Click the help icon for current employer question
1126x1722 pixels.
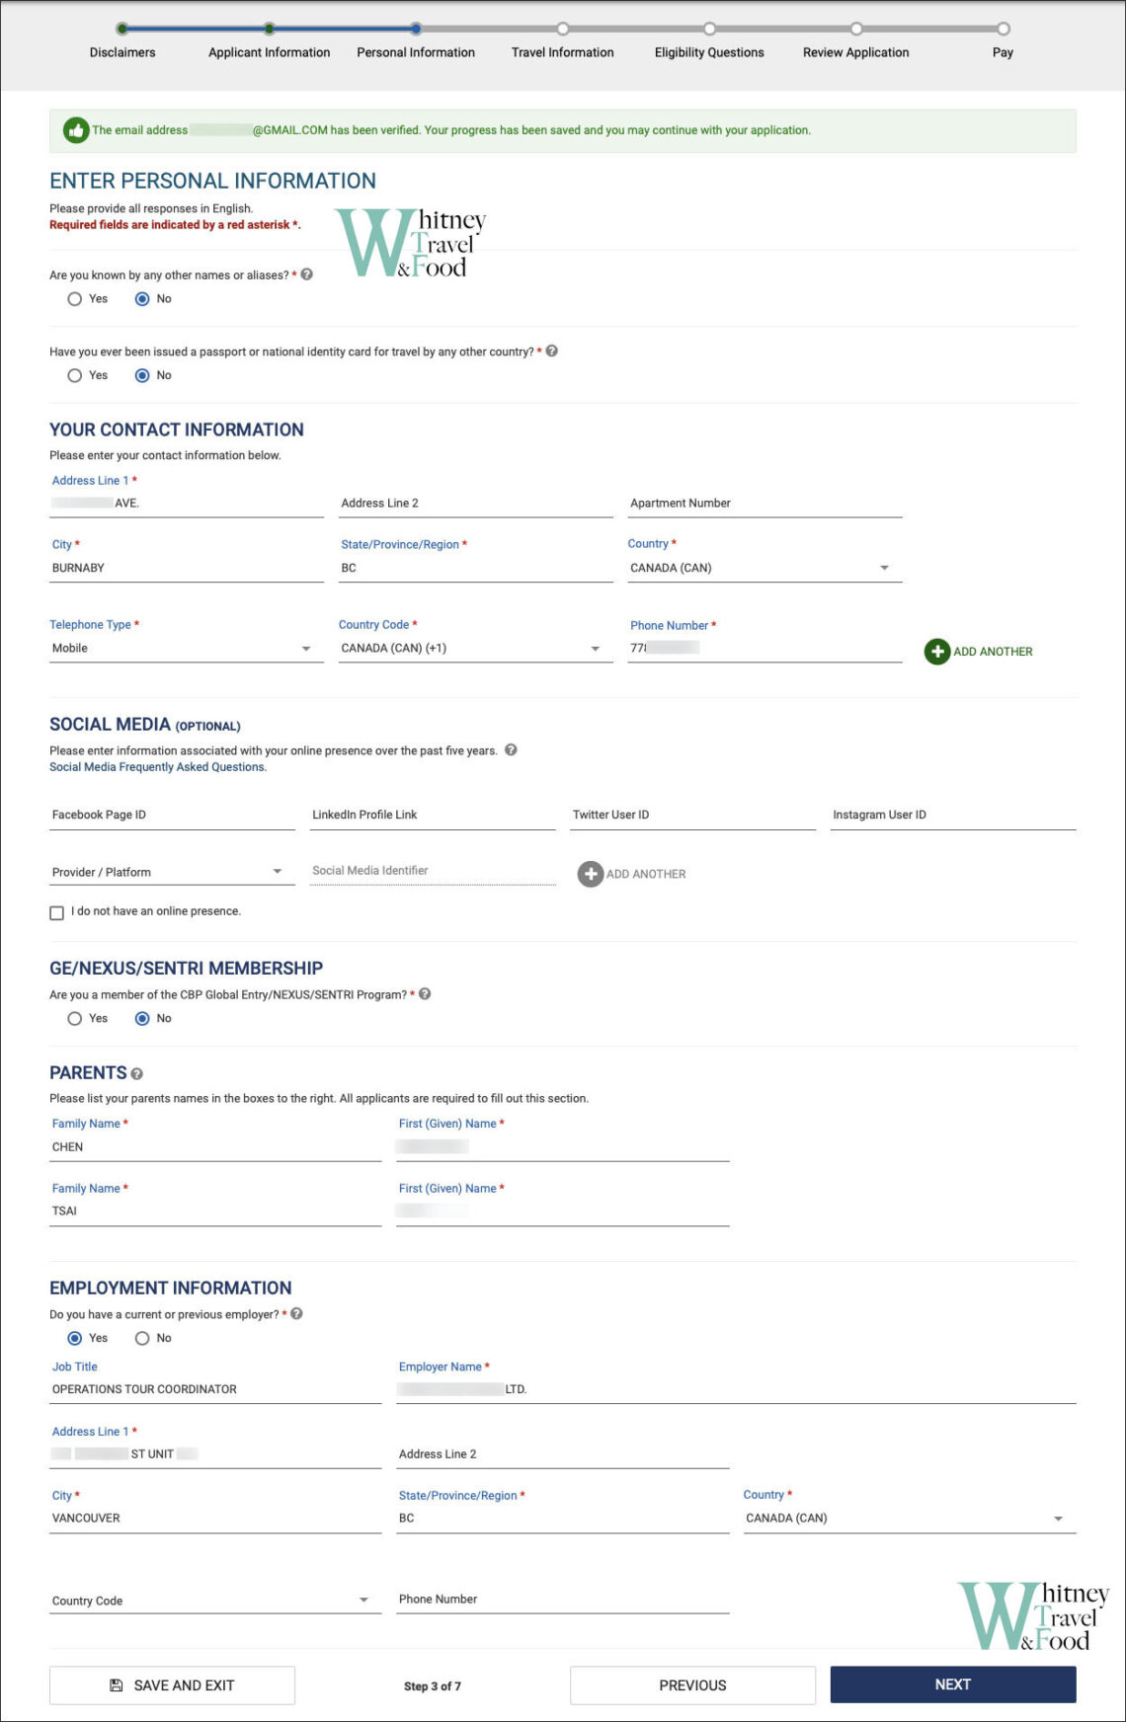297,1314
